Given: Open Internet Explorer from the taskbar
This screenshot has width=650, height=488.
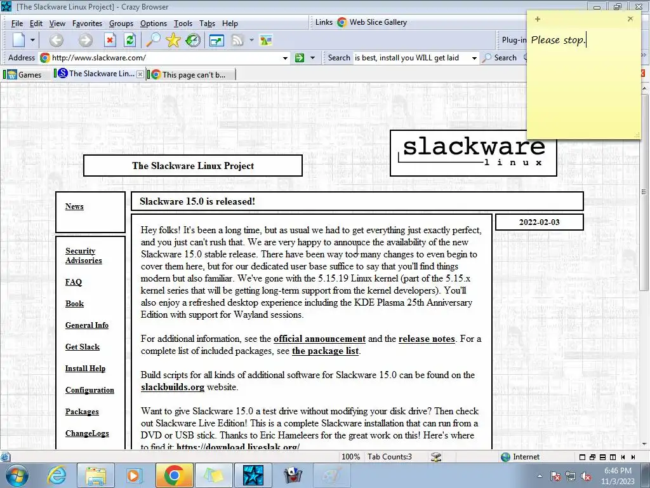Looking at the screenshot, I should [x=56, y=475].
